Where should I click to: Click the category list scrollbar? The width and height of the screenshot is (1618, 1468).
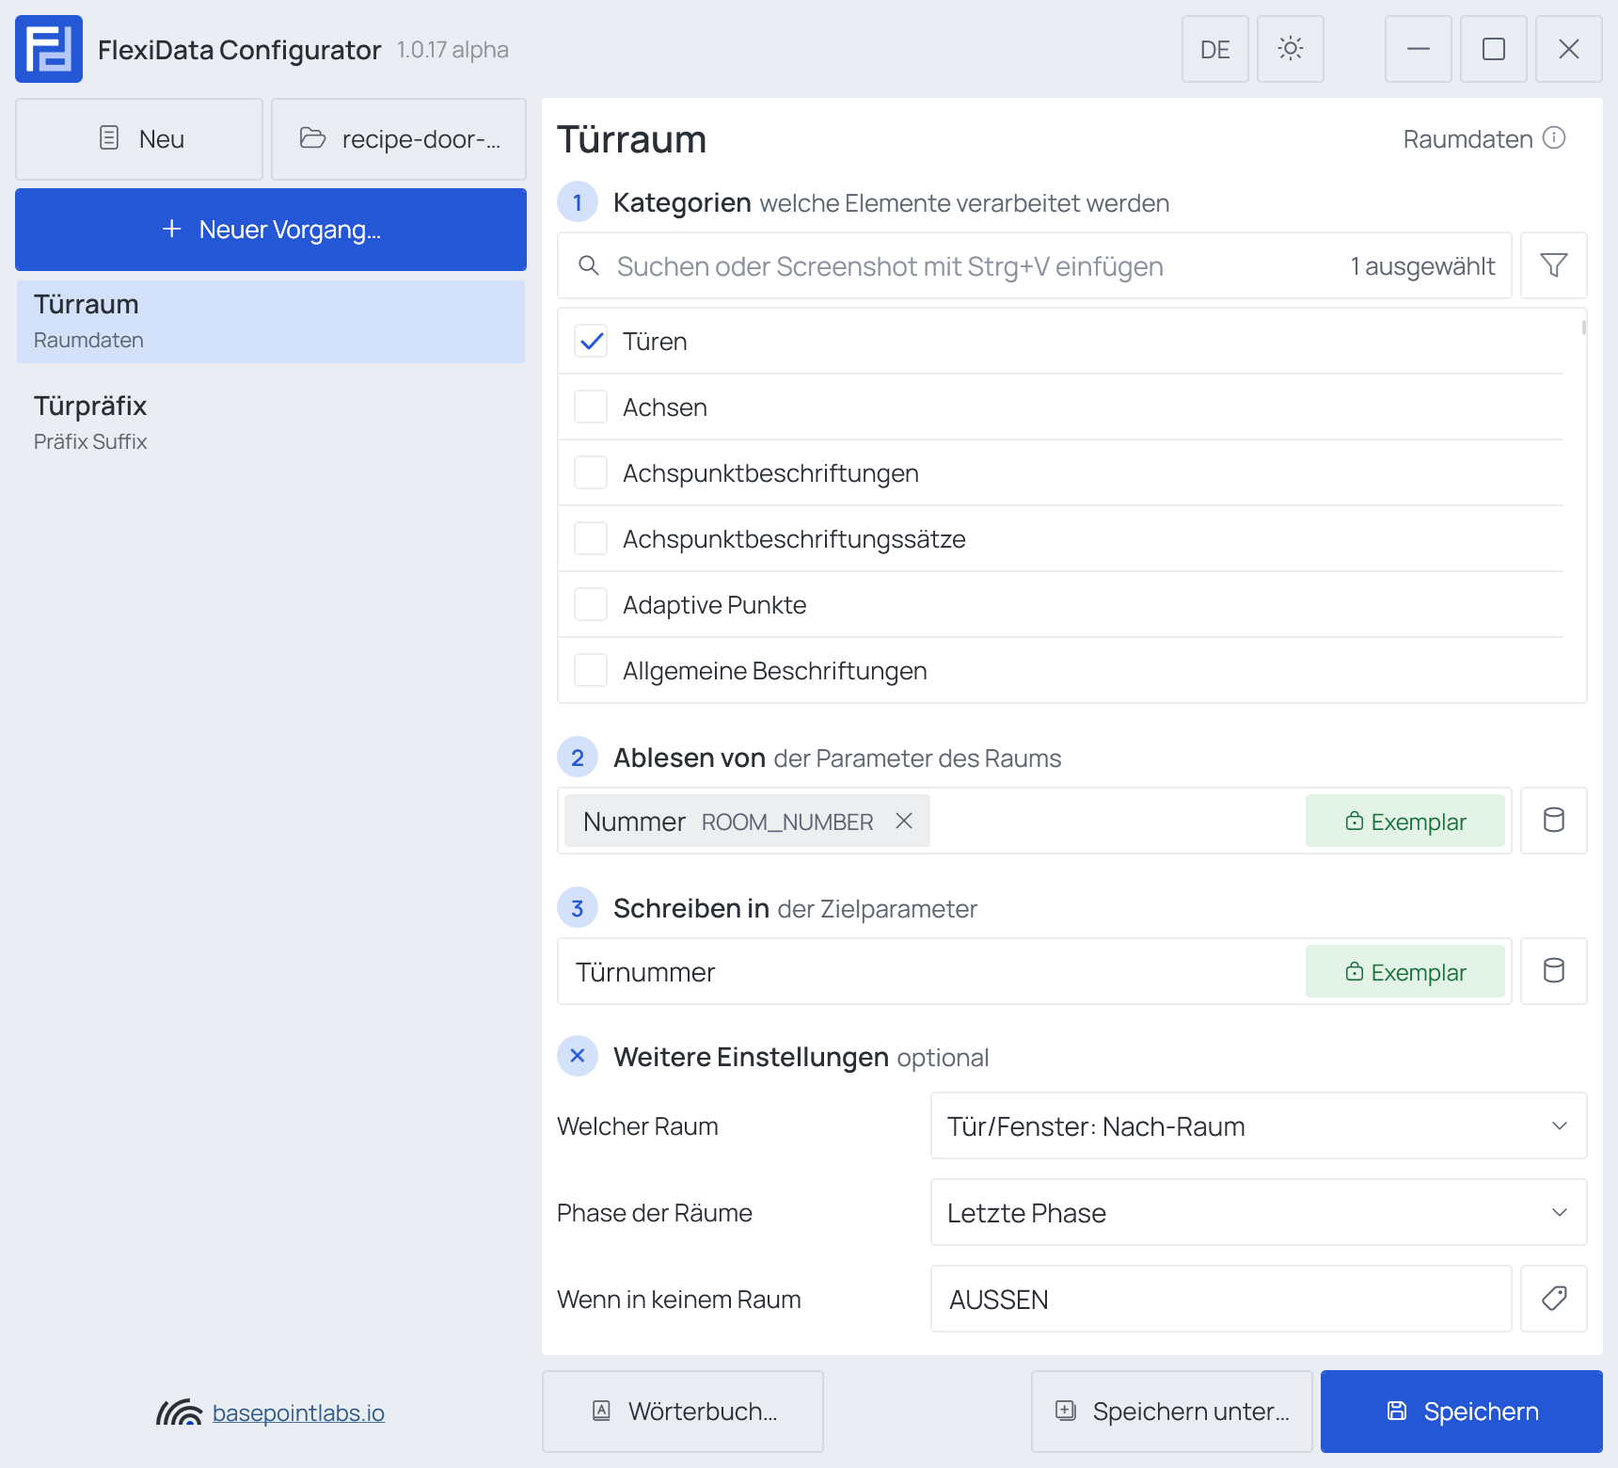point(1584,327)
